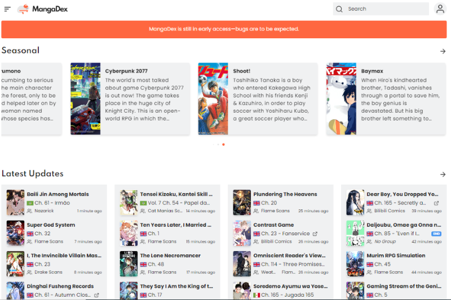Open I, The Invincible Villain Mas... title
The image size is (451, 300).
point(64,256)
